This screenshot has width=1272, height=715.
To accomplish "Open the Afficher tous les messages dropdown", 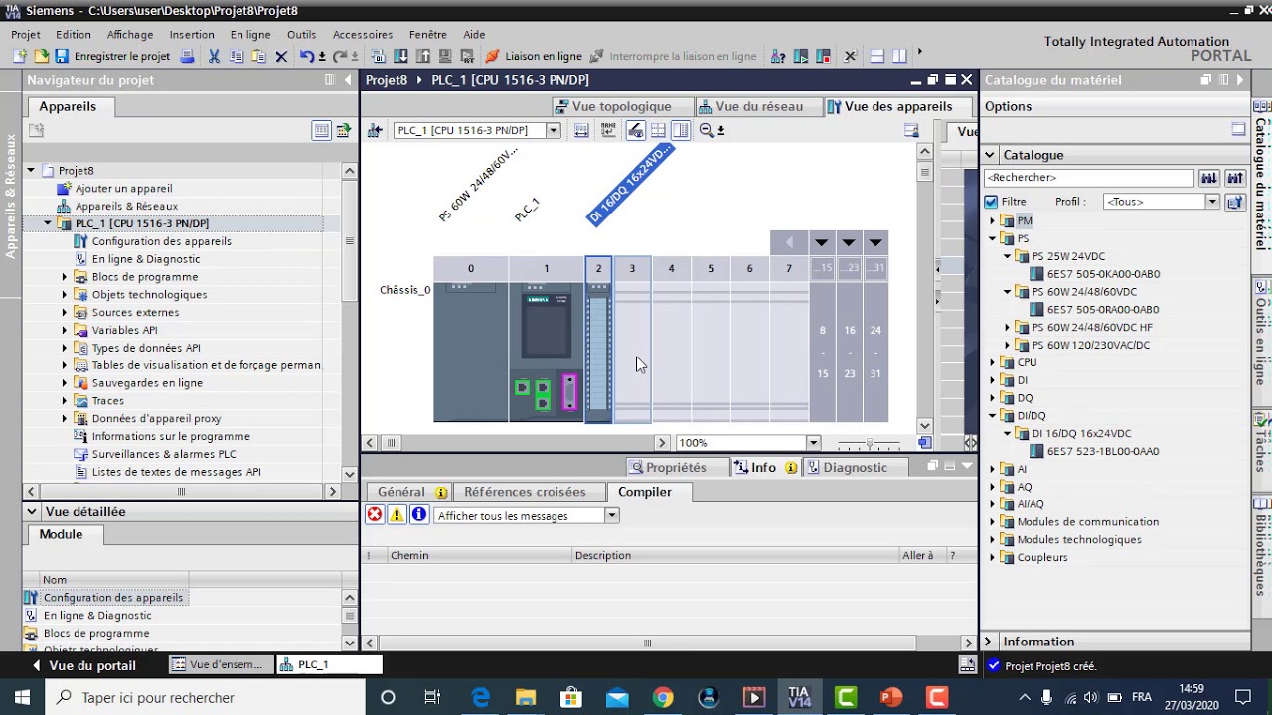I will coord(612,515).
